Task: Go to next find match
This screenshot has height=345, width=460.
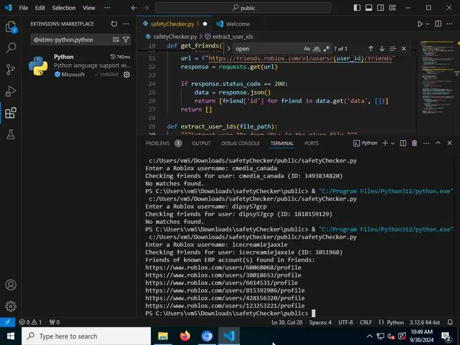Action: (382, 49)
